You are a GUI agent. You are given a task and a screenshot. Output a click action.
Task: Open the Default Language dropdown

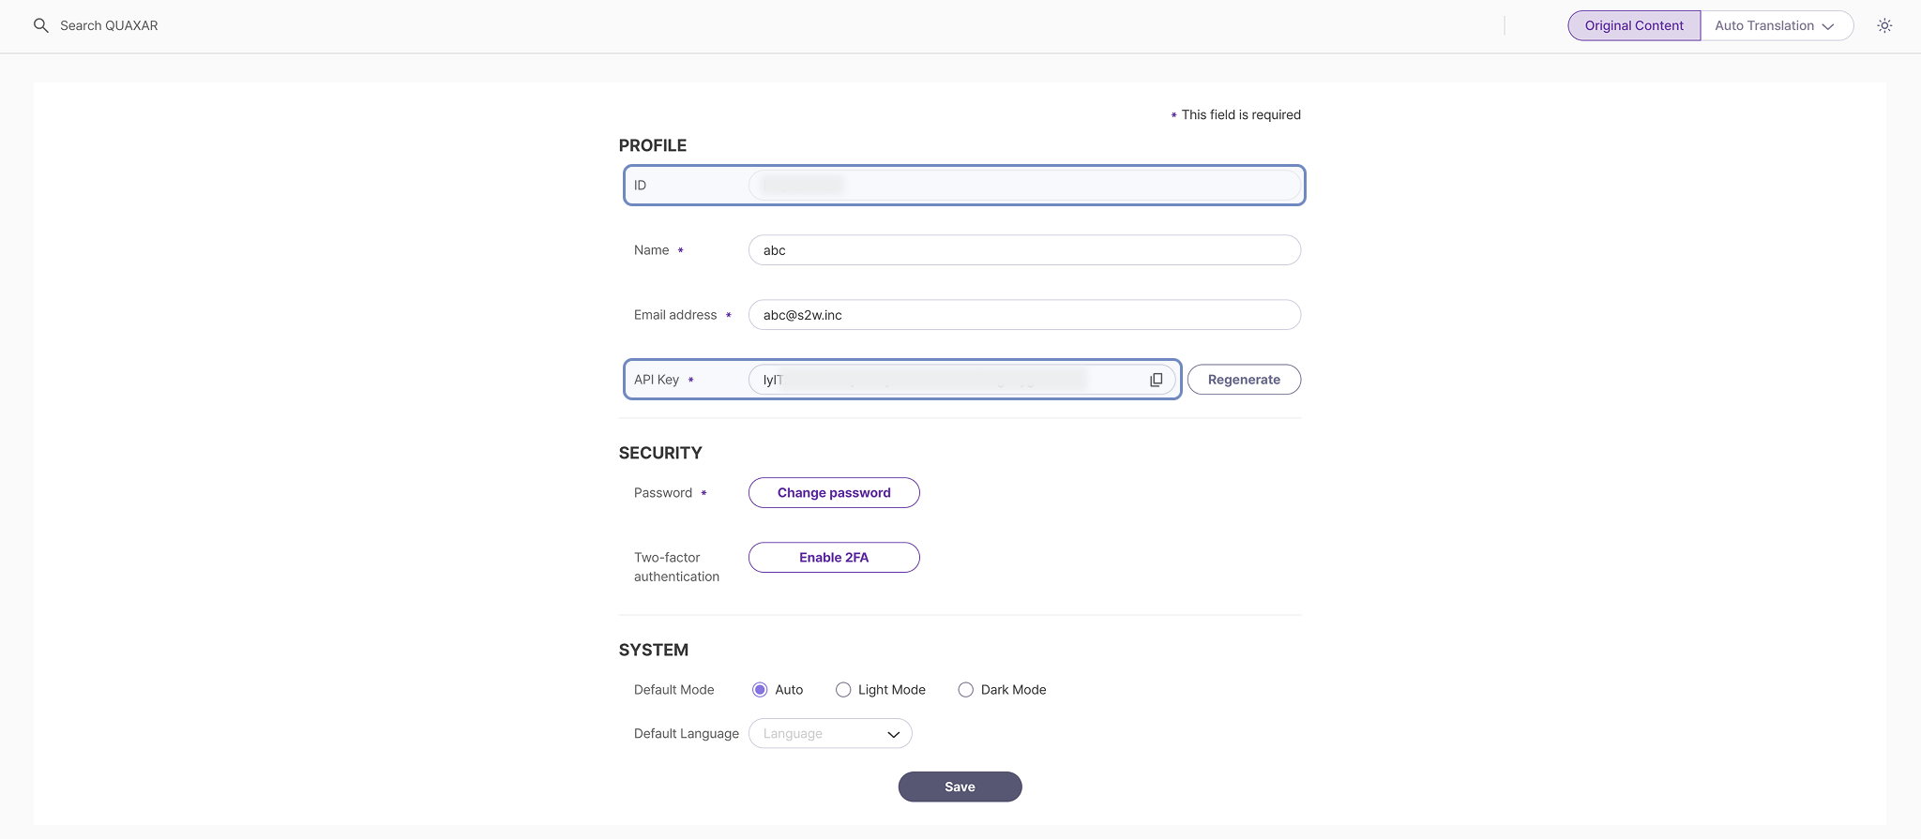point(829,734)
